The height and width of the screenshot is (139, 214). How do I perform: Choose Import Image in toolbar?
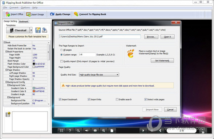coord(35,14)
